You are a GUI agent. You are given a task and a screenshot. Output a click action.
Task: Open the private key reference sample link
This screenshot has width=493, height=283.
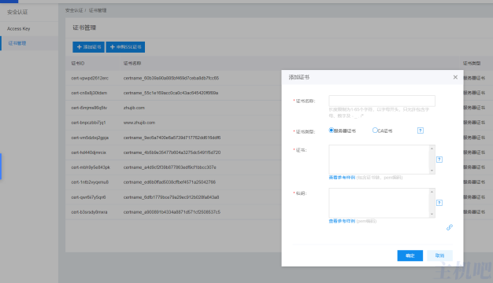tap(342, 221)
